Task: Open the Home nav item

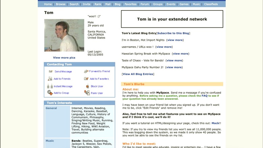Action: (x=48, y=4)
